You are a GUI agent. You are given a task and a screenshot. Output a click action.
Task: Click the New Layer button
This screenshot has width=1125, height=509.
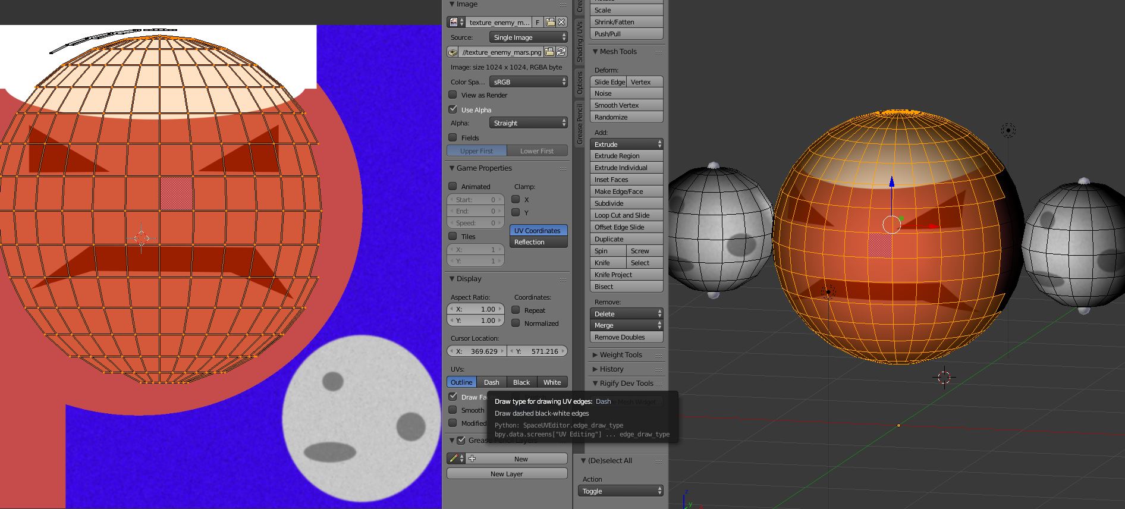[507, 474]
